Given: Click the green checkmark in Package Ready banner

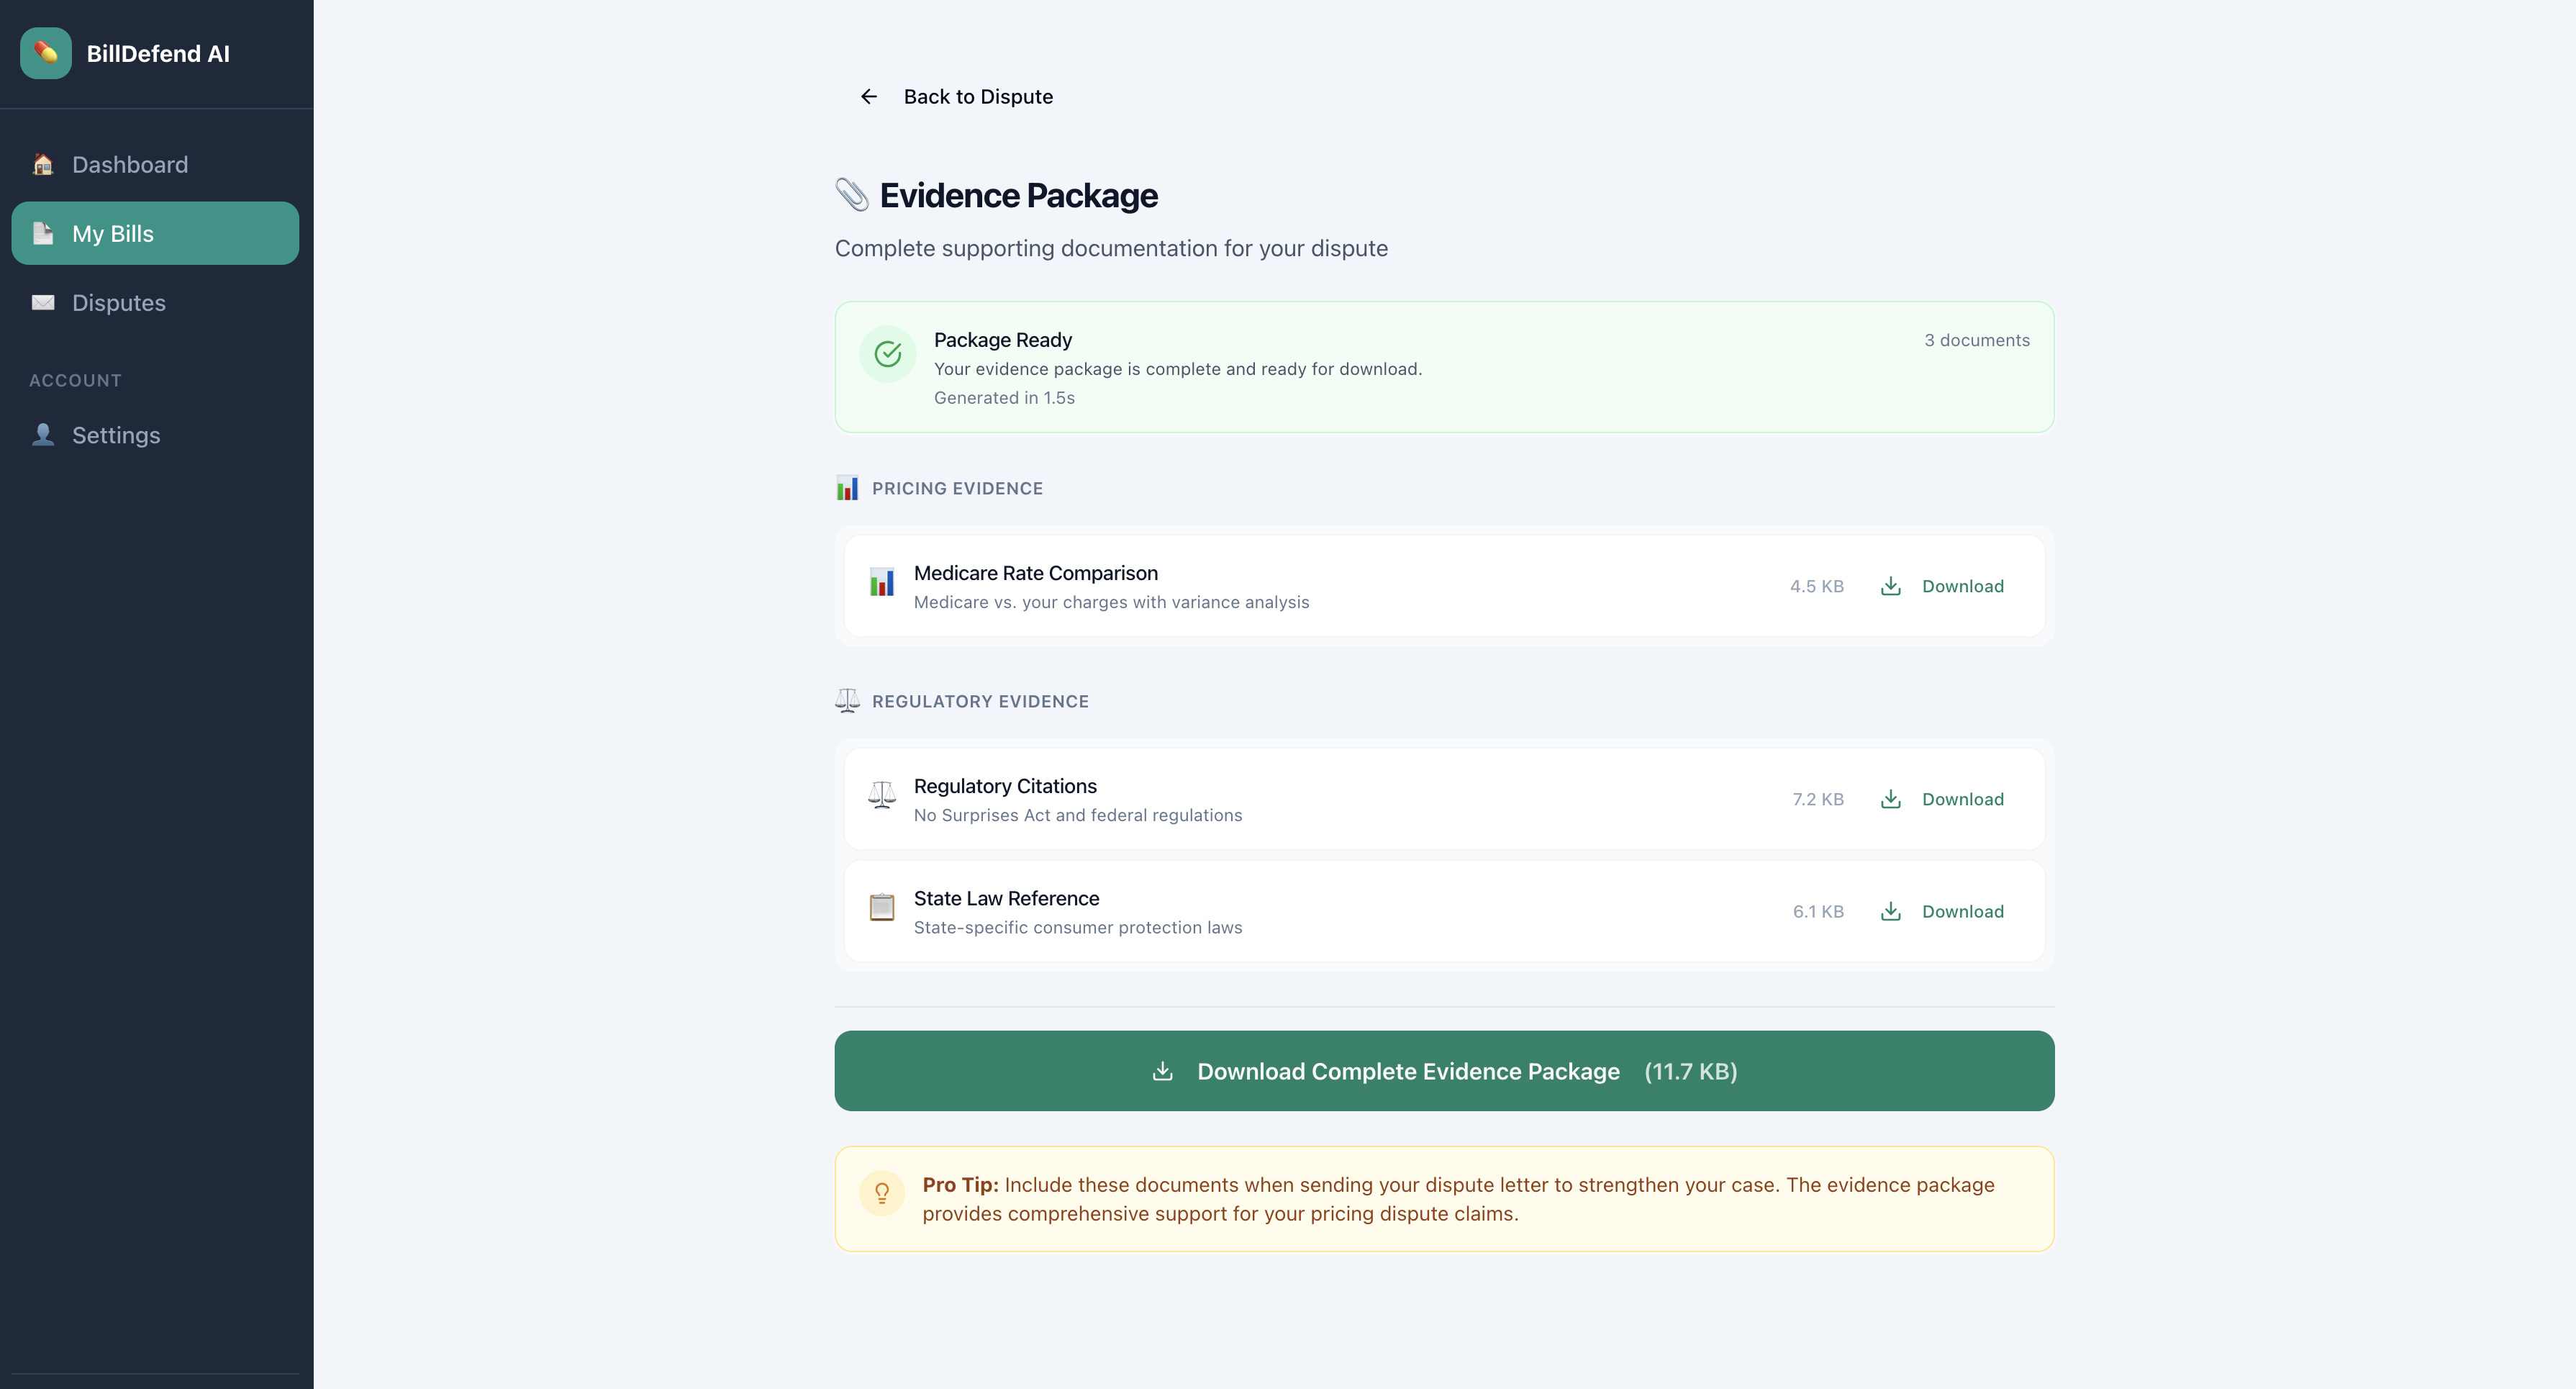Looking at the screenshot, I should (x=888, y=353).
